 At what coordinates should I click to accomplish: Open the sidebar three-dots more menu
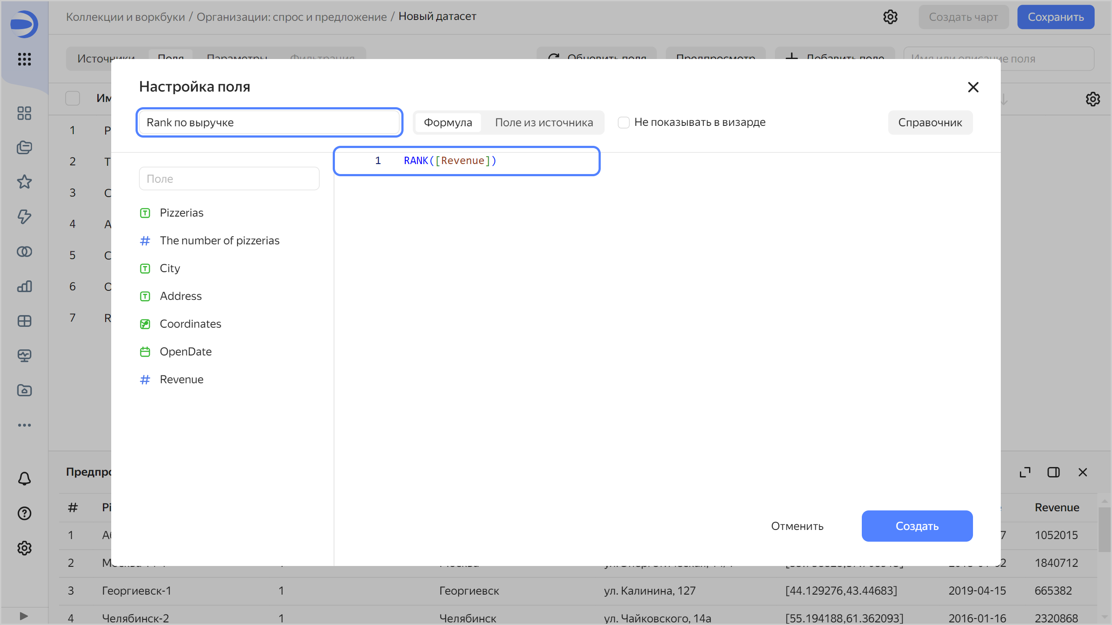(x=24, y=425)
